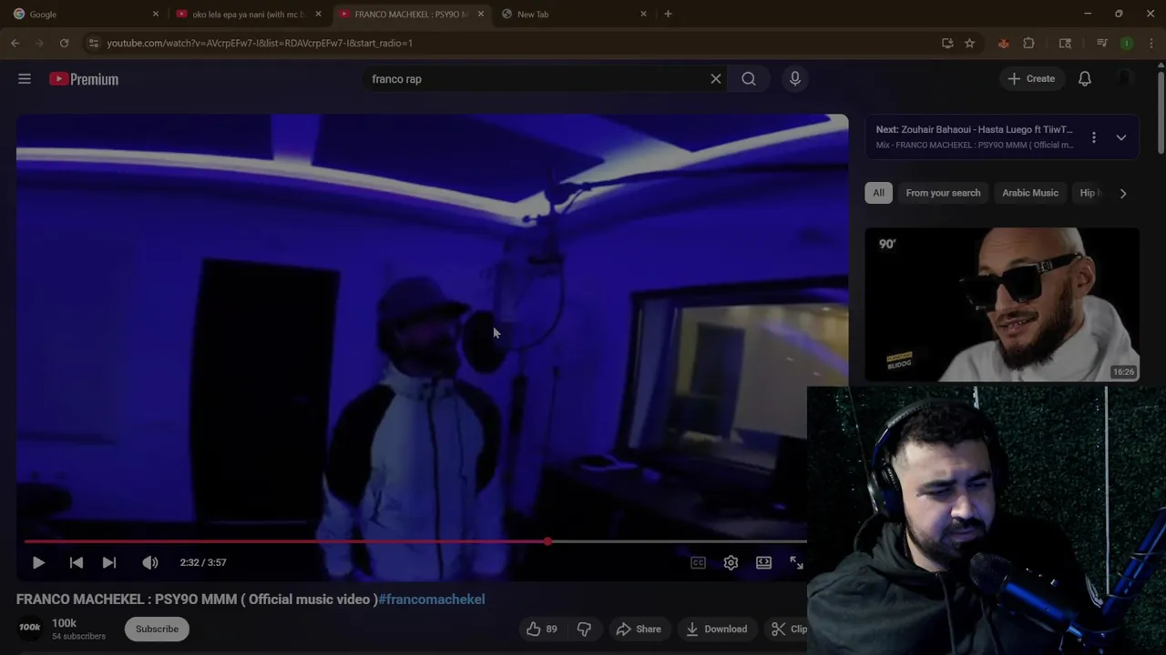This screenshot has height=655, width=1166.
Task: Switch to the New Tab tab
Action: click(574, 14)
